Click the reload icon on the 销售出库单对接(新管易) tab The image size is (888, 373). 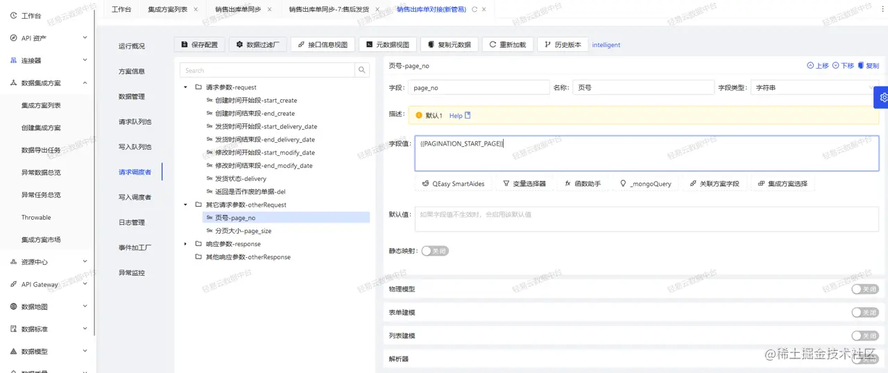[x=475, y=9]
